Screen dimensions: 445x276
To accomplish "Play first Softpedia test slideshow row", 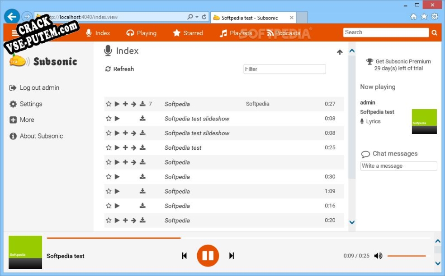I will (x=117, y=118).
